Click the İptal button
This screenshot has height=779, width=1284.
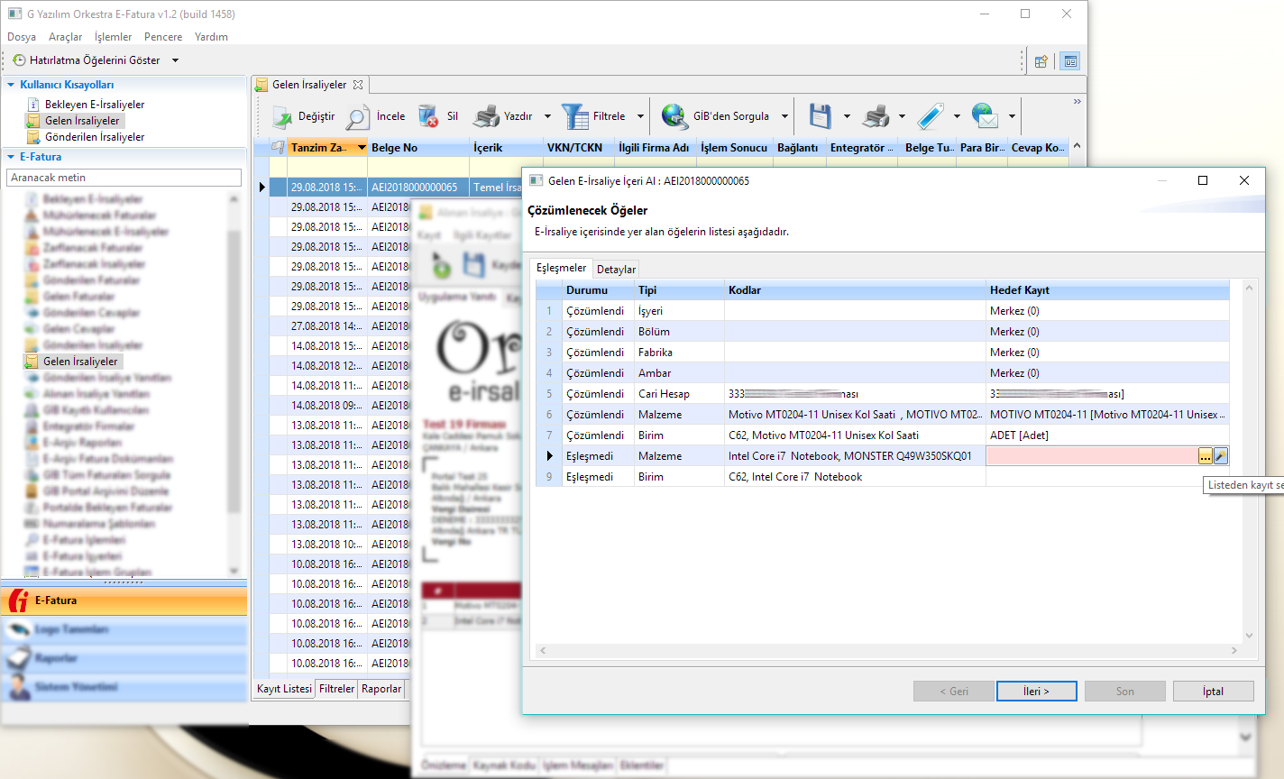(1213, 692)
